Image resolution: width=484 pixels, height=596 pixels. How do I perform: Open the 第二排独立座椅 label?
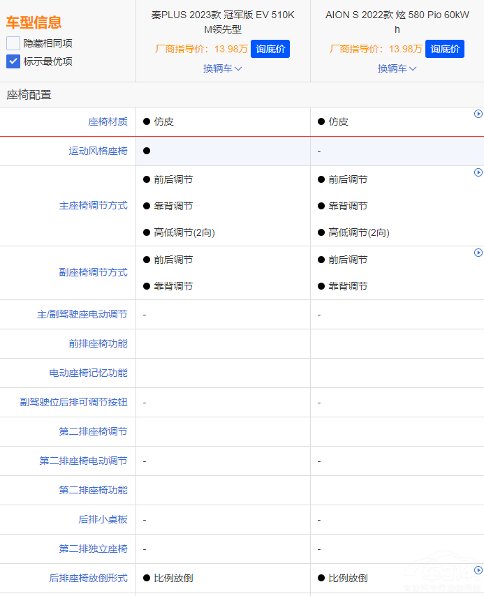[93, 549]
